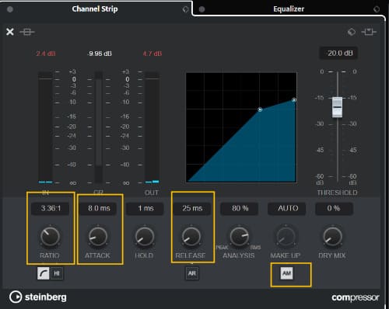The width and height of the screenshot is (389, 309).
Task: Select the hold value field 1 ms
Action: coord(145,208)
